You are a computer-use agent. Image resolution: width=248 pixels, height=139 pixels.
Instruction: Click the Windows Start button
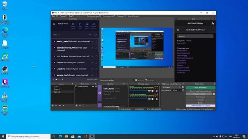3,136
